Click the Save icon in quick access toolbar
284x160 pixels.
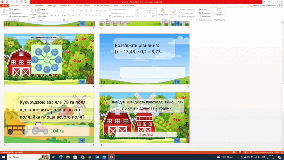pos(7,2)
